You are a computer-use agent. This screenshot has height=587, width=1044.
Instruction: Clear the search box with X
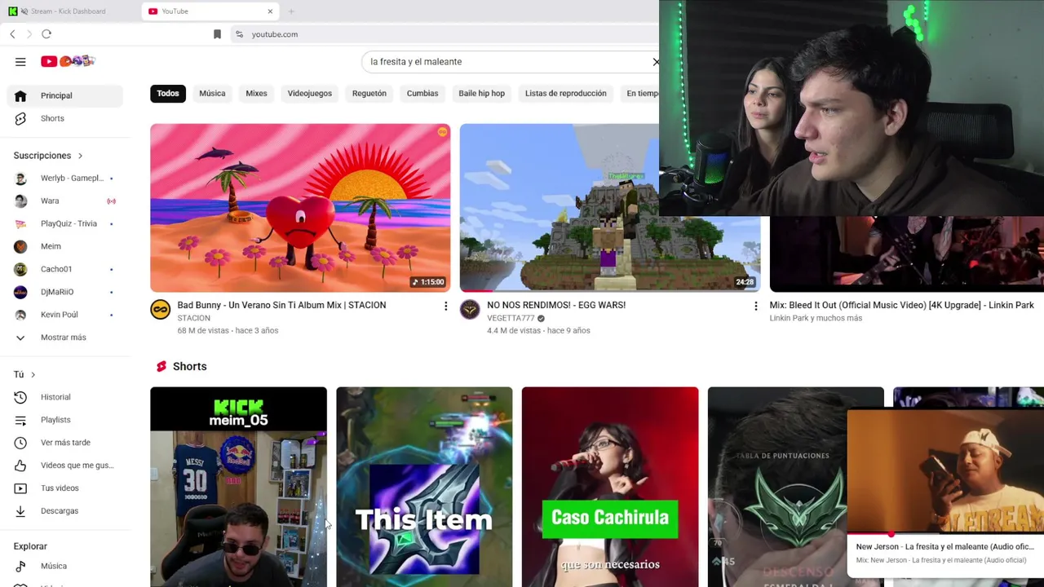[x=656, y=62]
